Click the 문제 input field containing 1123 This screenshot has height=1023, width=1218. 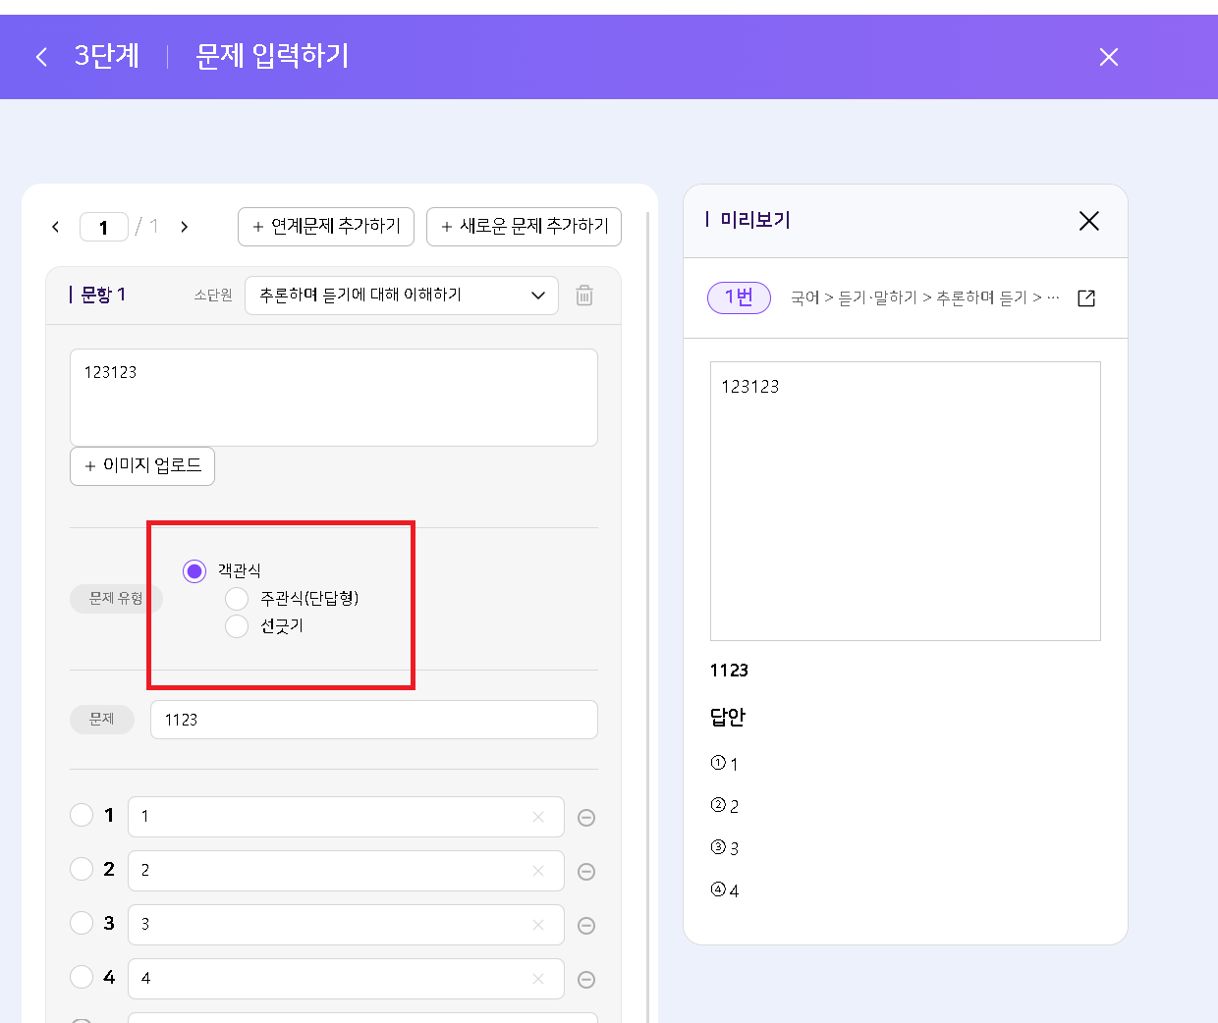click(x=373, y=720)
